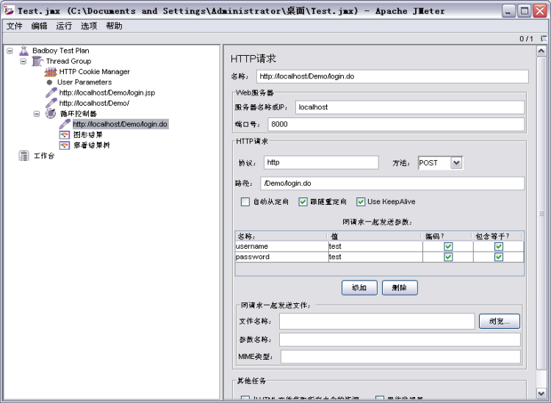This screenshot has height=403, width=551.
Task: Open the Edit menu (编辑)
Action: tap(40, 26)
